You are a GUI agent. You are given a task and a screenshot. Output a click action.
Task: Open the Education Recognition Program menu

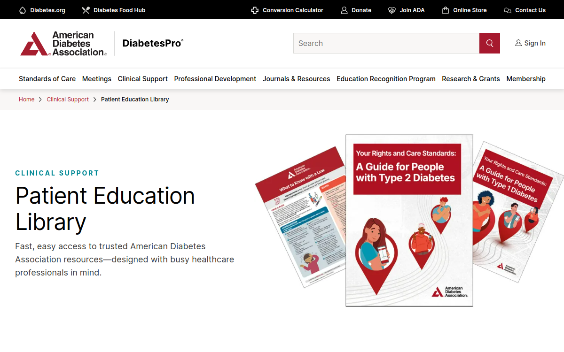coord(386,79)
